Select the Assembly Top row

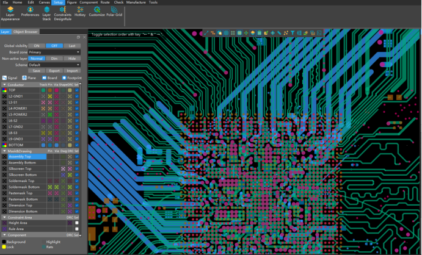click(27, 157)
